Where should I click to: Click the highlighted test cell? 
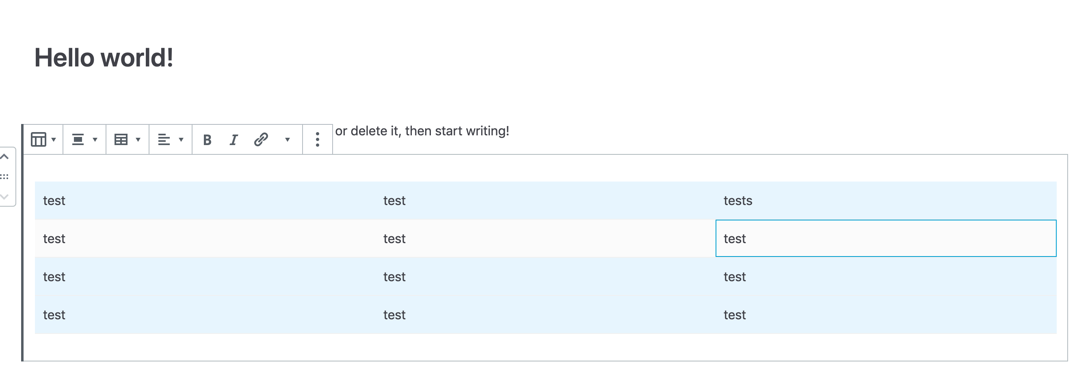[x=734, y=239]
